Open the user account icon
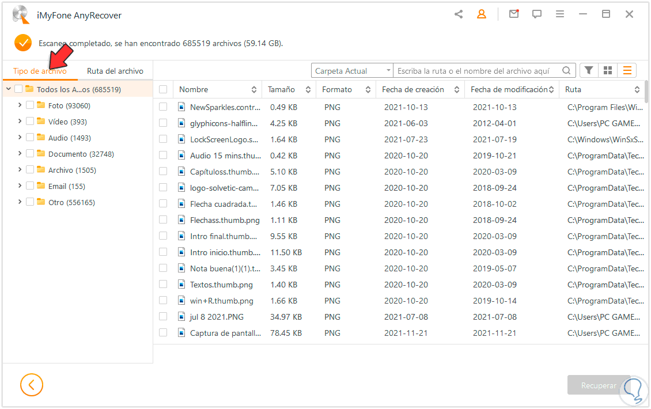 tap(481, 14)
